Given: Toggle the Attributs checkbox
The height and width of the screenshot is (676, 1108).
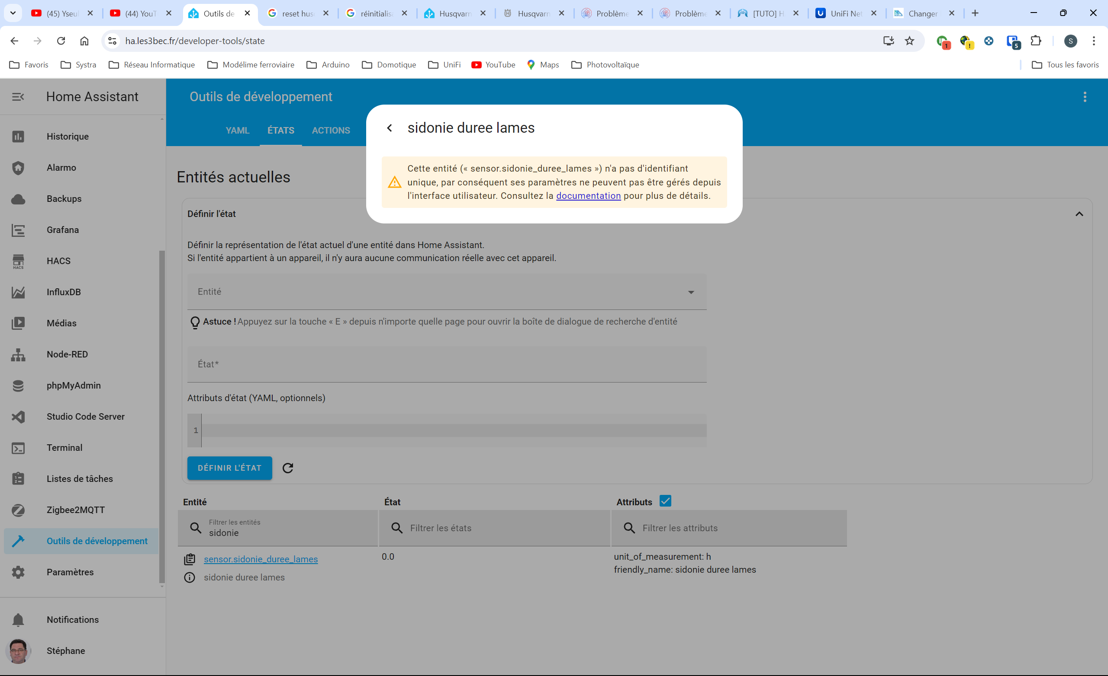Looking at the screenshot, I should (665, 501).
